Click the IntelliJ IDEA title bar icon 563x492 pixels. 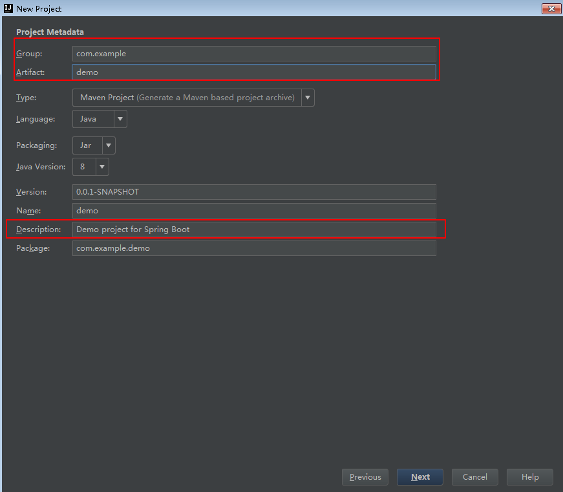(8, 8)
